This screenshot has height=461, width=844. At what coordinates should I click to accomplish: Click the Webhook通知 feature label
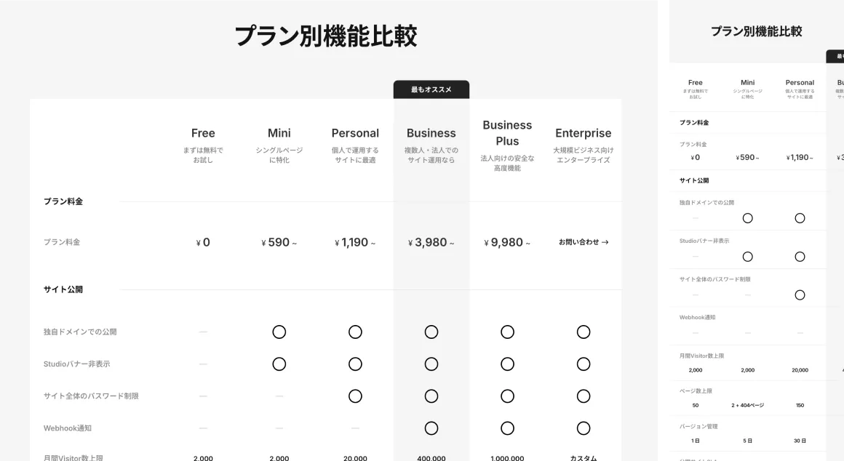tap(68, 428)
